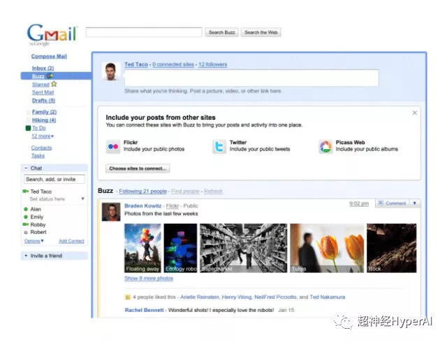Screen dimensions: 447x342
Task: Click Braden Kowitz name link
Action: point(142,205)
